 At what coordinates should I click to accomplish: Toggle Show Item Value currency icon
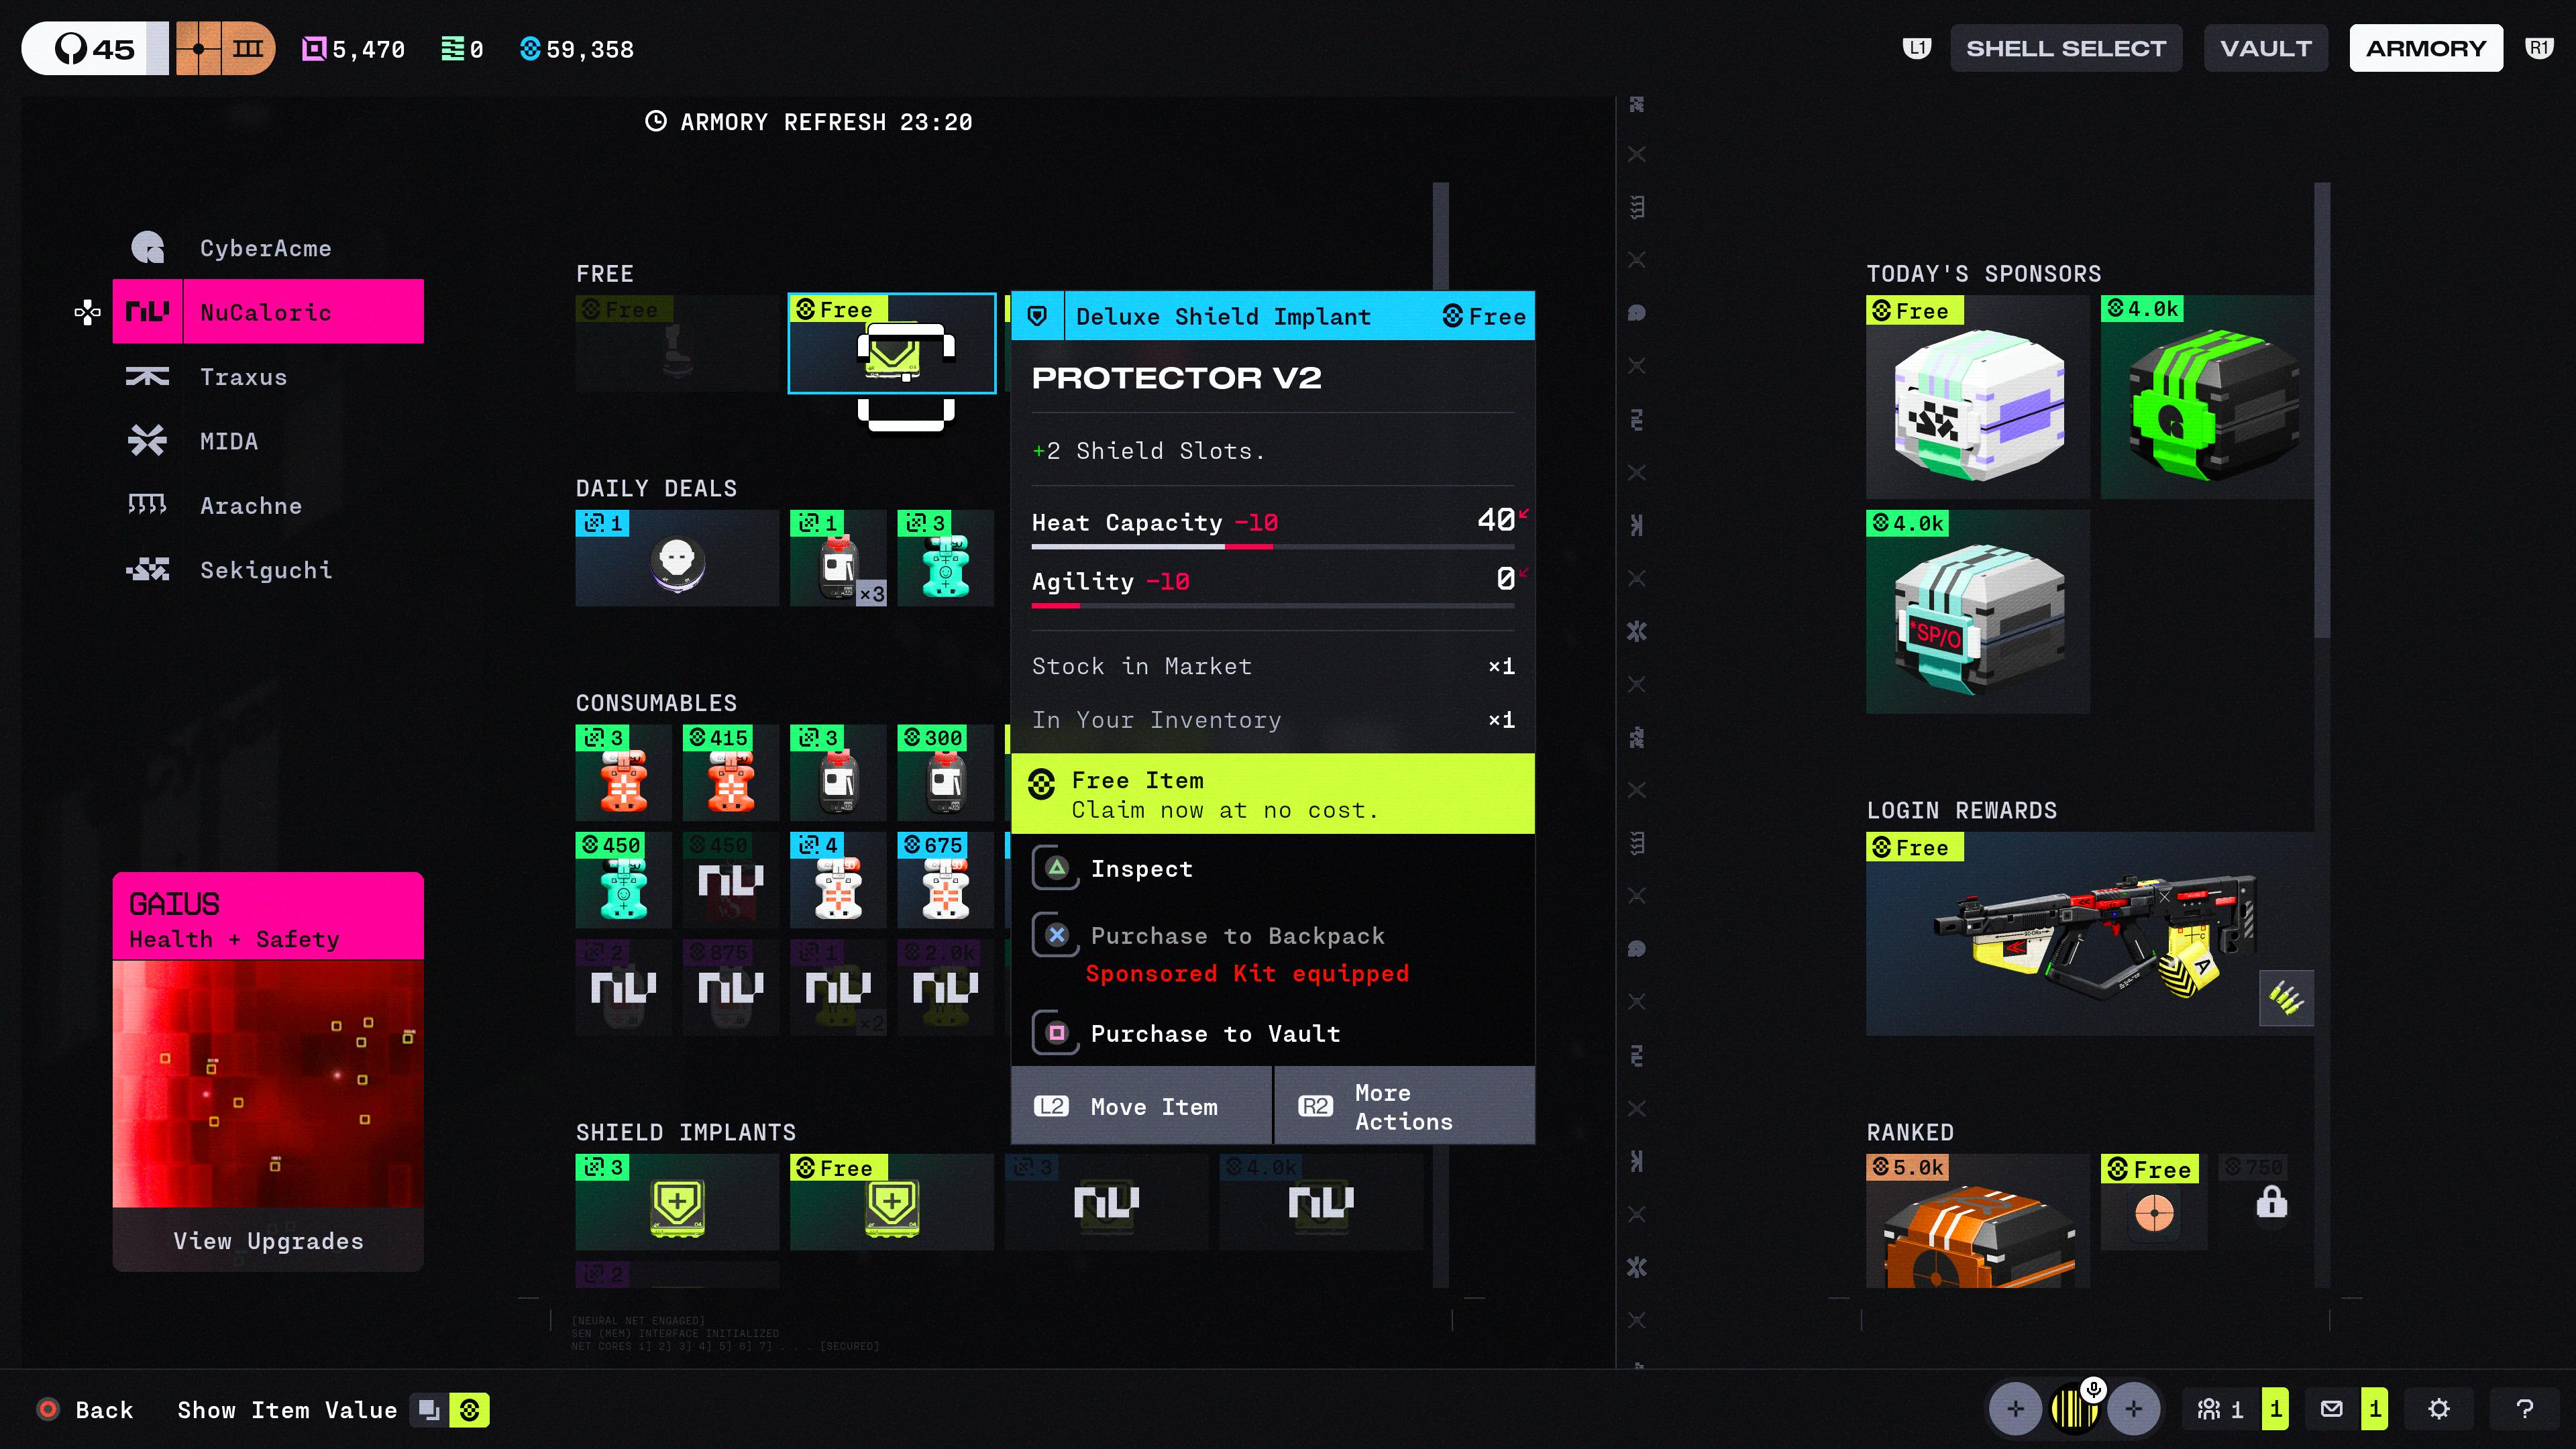(469, 1410)
